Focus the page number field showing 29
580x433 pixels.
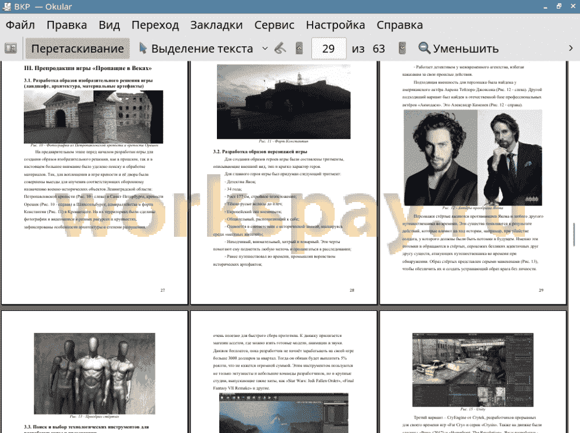pyautogui.click(x=329, y=49)
